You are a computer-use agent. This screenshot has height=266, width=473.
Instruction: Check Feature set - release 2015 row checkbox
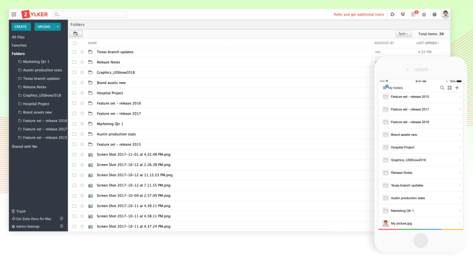(x=74, y=144)
